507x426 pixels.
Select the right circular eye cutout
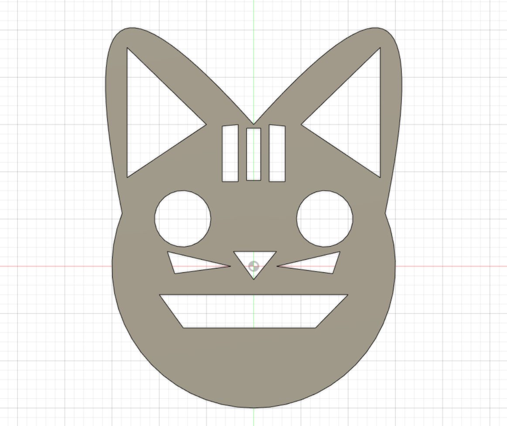325,219
